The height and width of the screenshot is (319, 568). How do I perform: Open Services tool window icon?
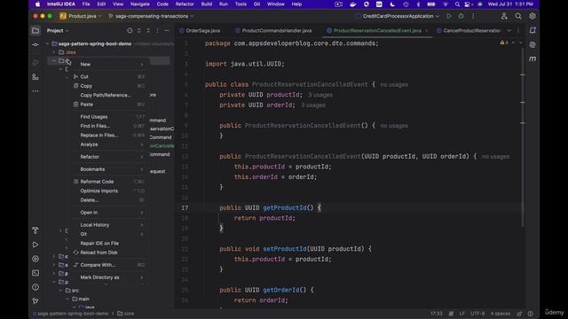pos(35,259)
